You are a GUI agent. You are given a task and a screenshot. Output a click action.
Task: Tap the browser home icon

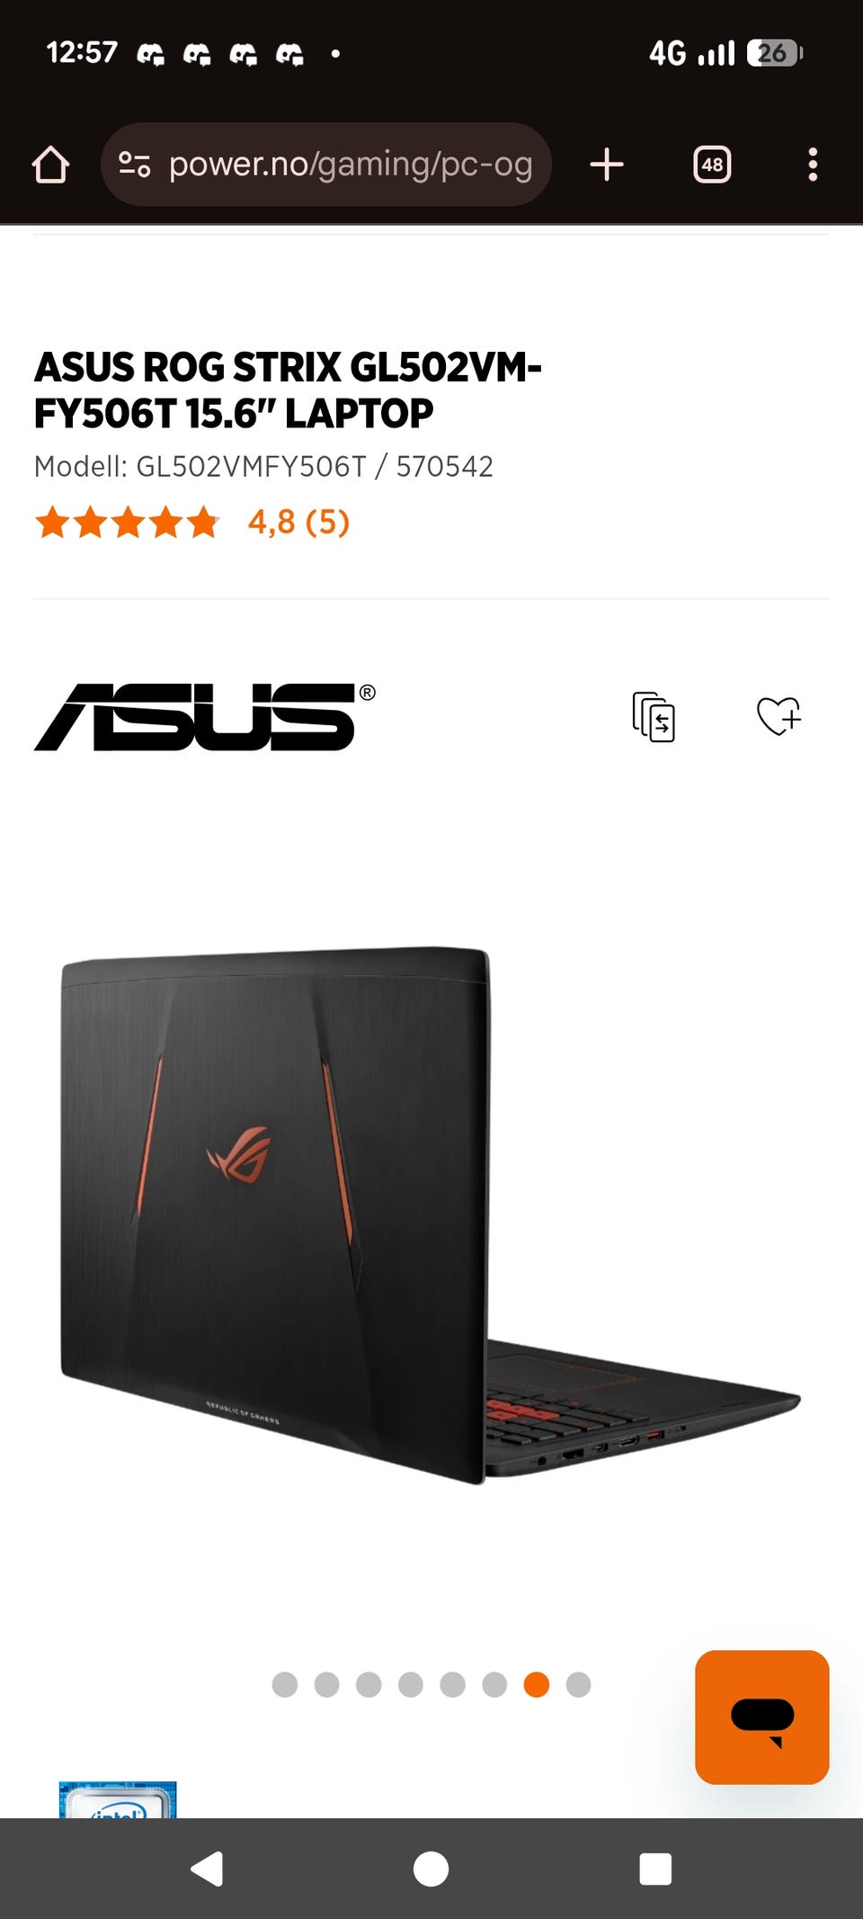50,165
